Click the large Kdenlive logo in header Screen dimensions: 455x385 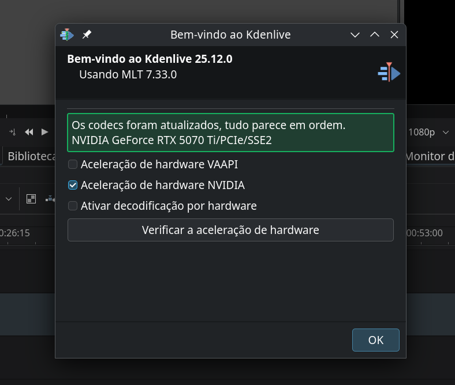point(389,72)
